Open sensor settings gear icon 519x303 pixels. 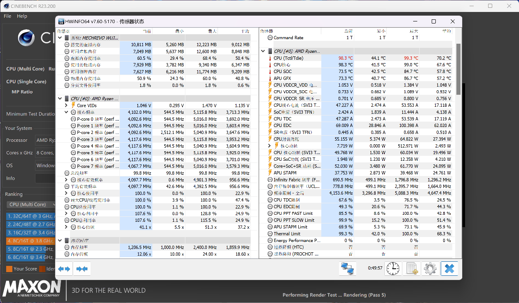click(x=430, y=269)
